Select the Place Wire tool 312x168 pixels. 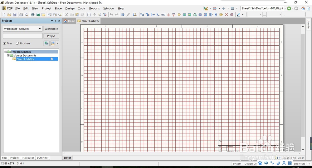[142, 15]
